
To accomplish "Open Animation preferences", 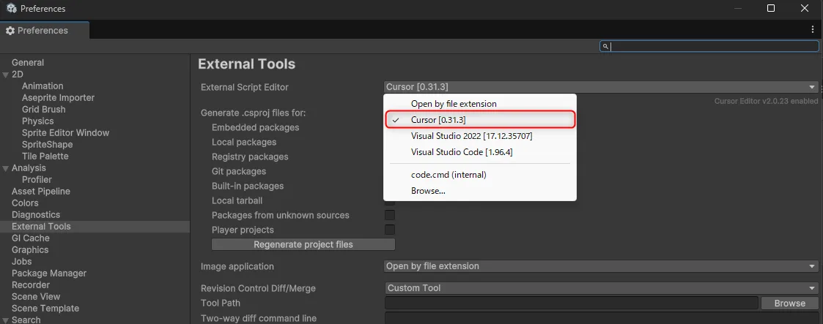I will coord(43,86).
